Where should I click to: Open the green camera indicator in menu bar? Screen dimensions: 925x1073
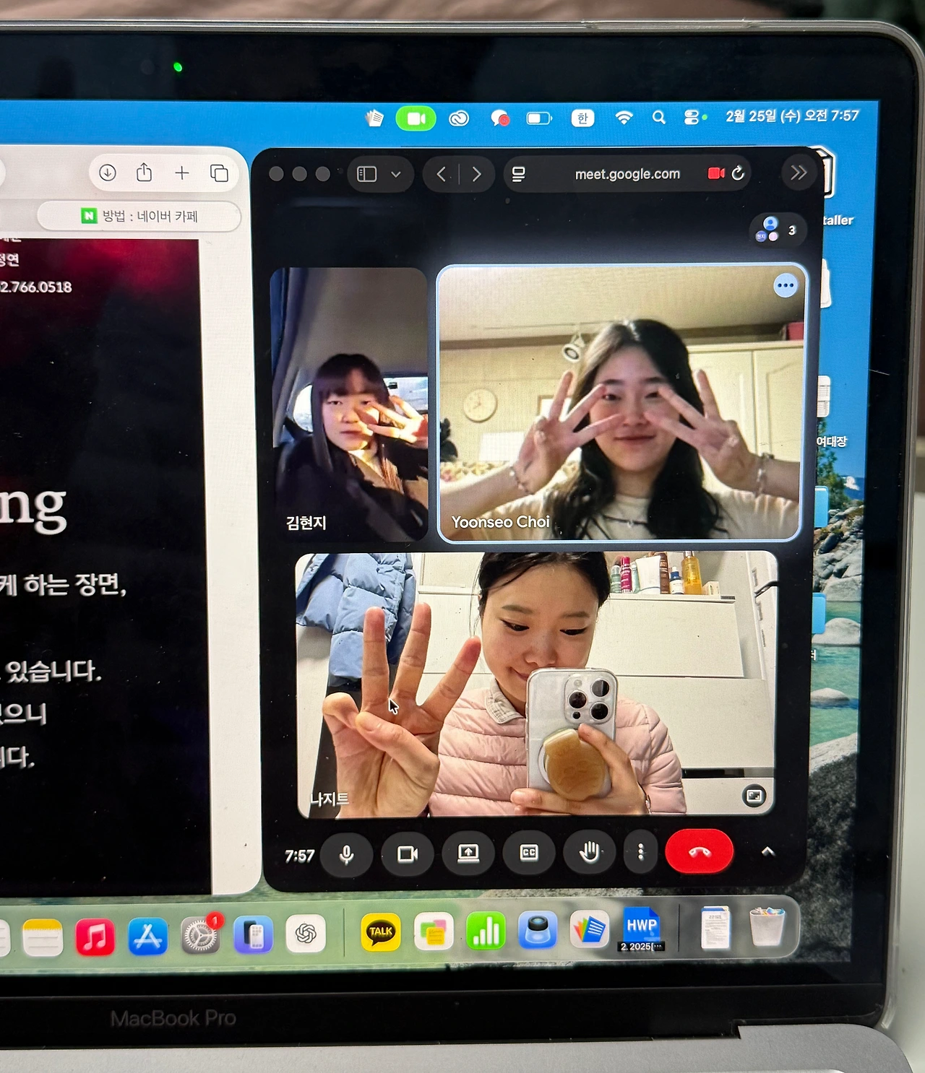click(x=416, y=118)
